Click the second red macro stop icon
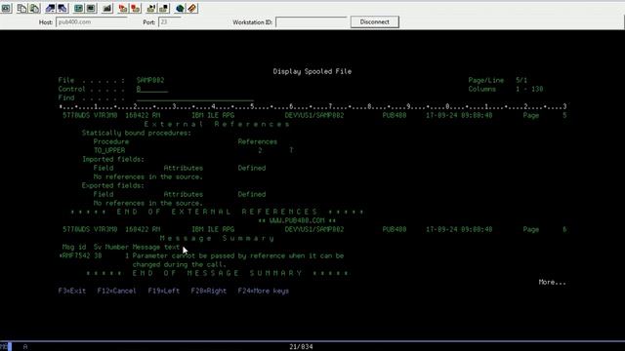Image resolution: width=625 pixels, height=351 pixels. [136, 8]
